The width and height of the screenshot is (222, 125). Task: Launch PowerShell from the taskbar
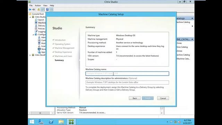click(x=51, y=122)
